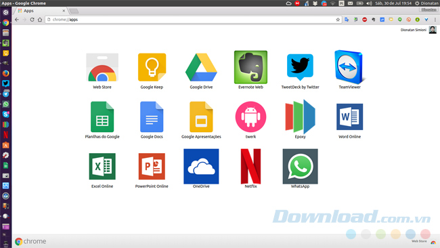Bookmark this page with the star

338,20
